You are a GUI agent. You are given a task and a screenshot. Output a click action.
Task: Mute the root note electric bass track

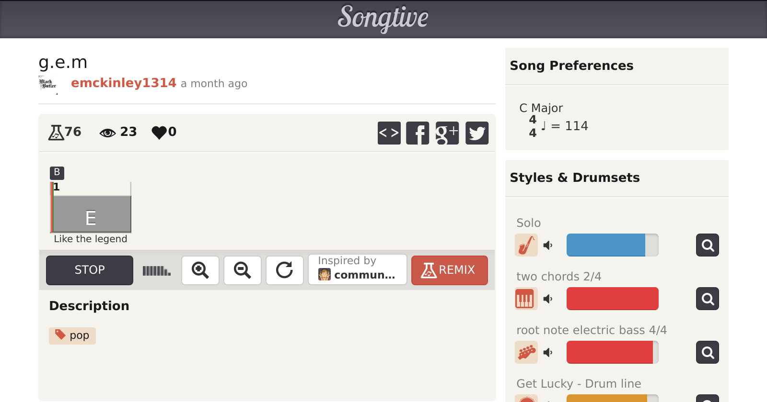[x=548, y=353]
